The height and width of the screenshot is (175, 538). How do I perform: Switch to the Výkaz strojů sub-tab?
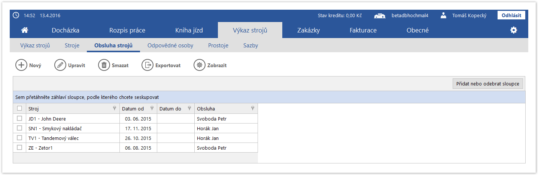[x=35, y=46]
